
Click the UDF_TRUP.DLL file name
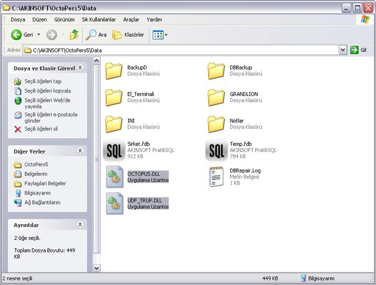(144, 200)
